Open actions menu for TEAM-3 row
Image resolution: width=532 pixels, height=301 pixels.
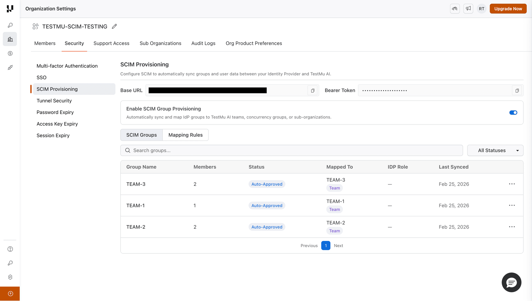click(512, 184)
